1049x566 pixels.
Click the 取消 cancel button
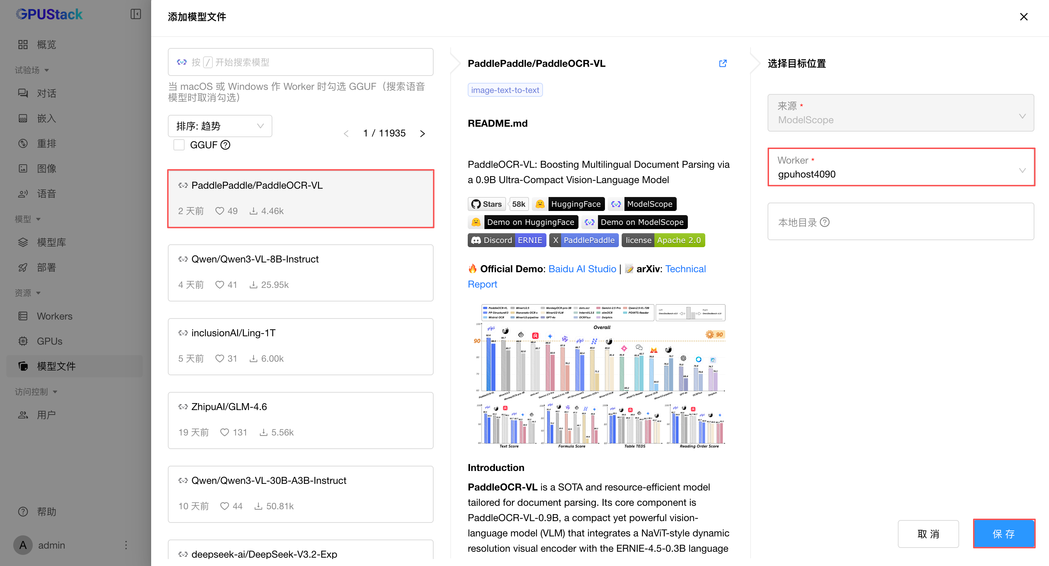point(928,533)
